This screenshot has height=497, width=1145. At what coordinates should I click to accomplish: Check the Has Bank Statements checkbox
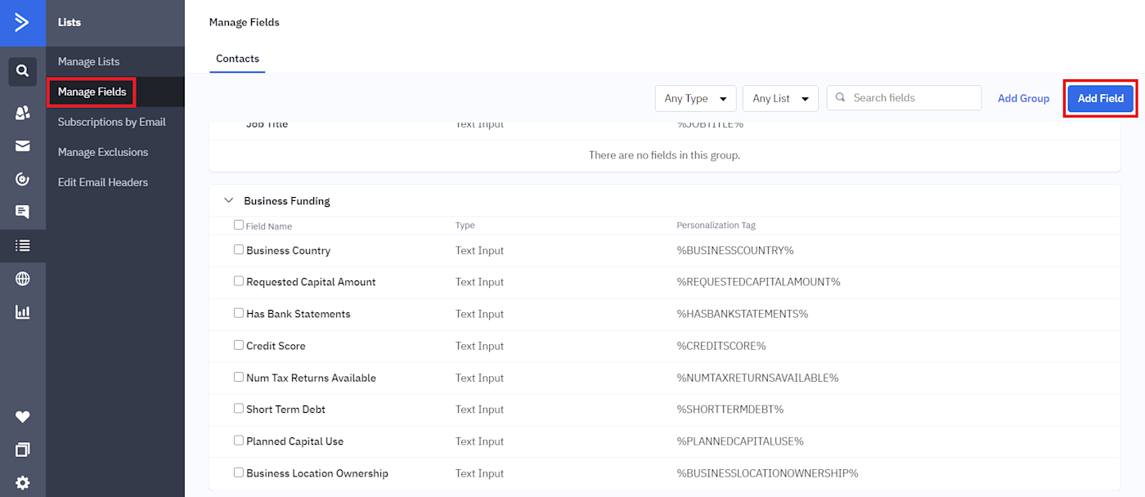pos(239,313)
